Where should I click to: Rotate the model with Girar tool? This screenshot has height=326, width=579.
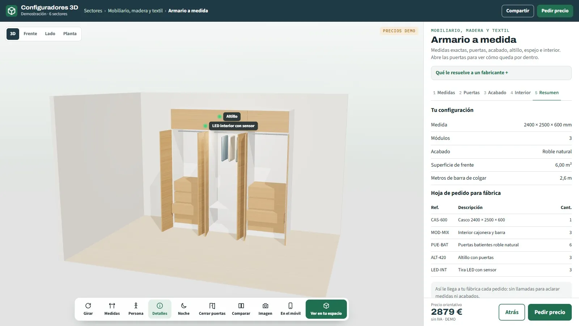(x=88, y=309)
